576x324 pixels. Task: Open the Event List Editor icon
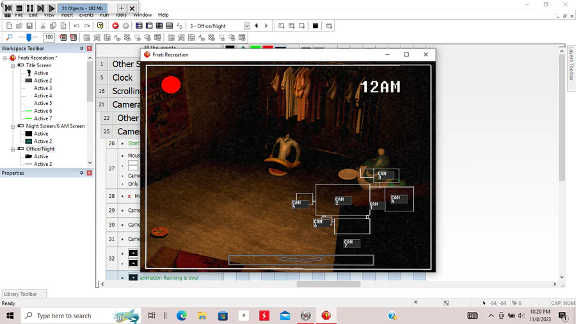tap(170, 26)
